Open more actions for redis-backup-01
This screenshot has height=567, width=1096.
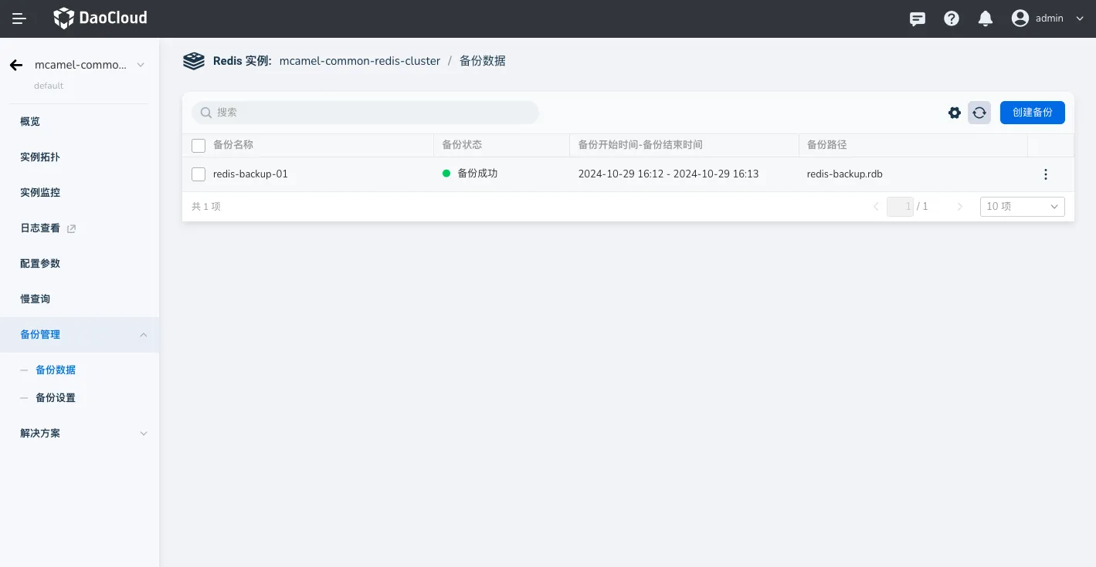1046,174
